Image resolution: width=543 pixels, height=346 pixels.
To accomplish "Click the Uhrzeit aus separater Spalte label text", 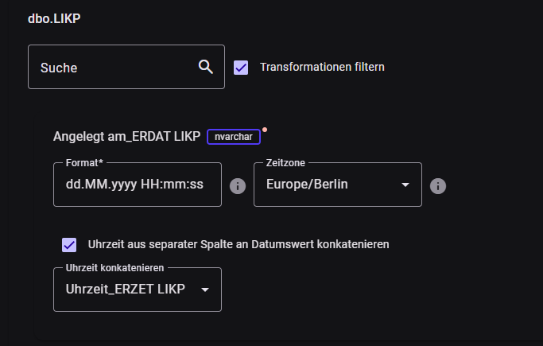I will (239, 244).
